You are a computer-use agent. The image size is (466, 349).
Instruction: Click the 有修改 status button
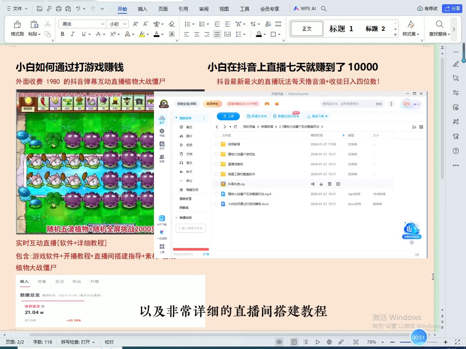[427, 9]
